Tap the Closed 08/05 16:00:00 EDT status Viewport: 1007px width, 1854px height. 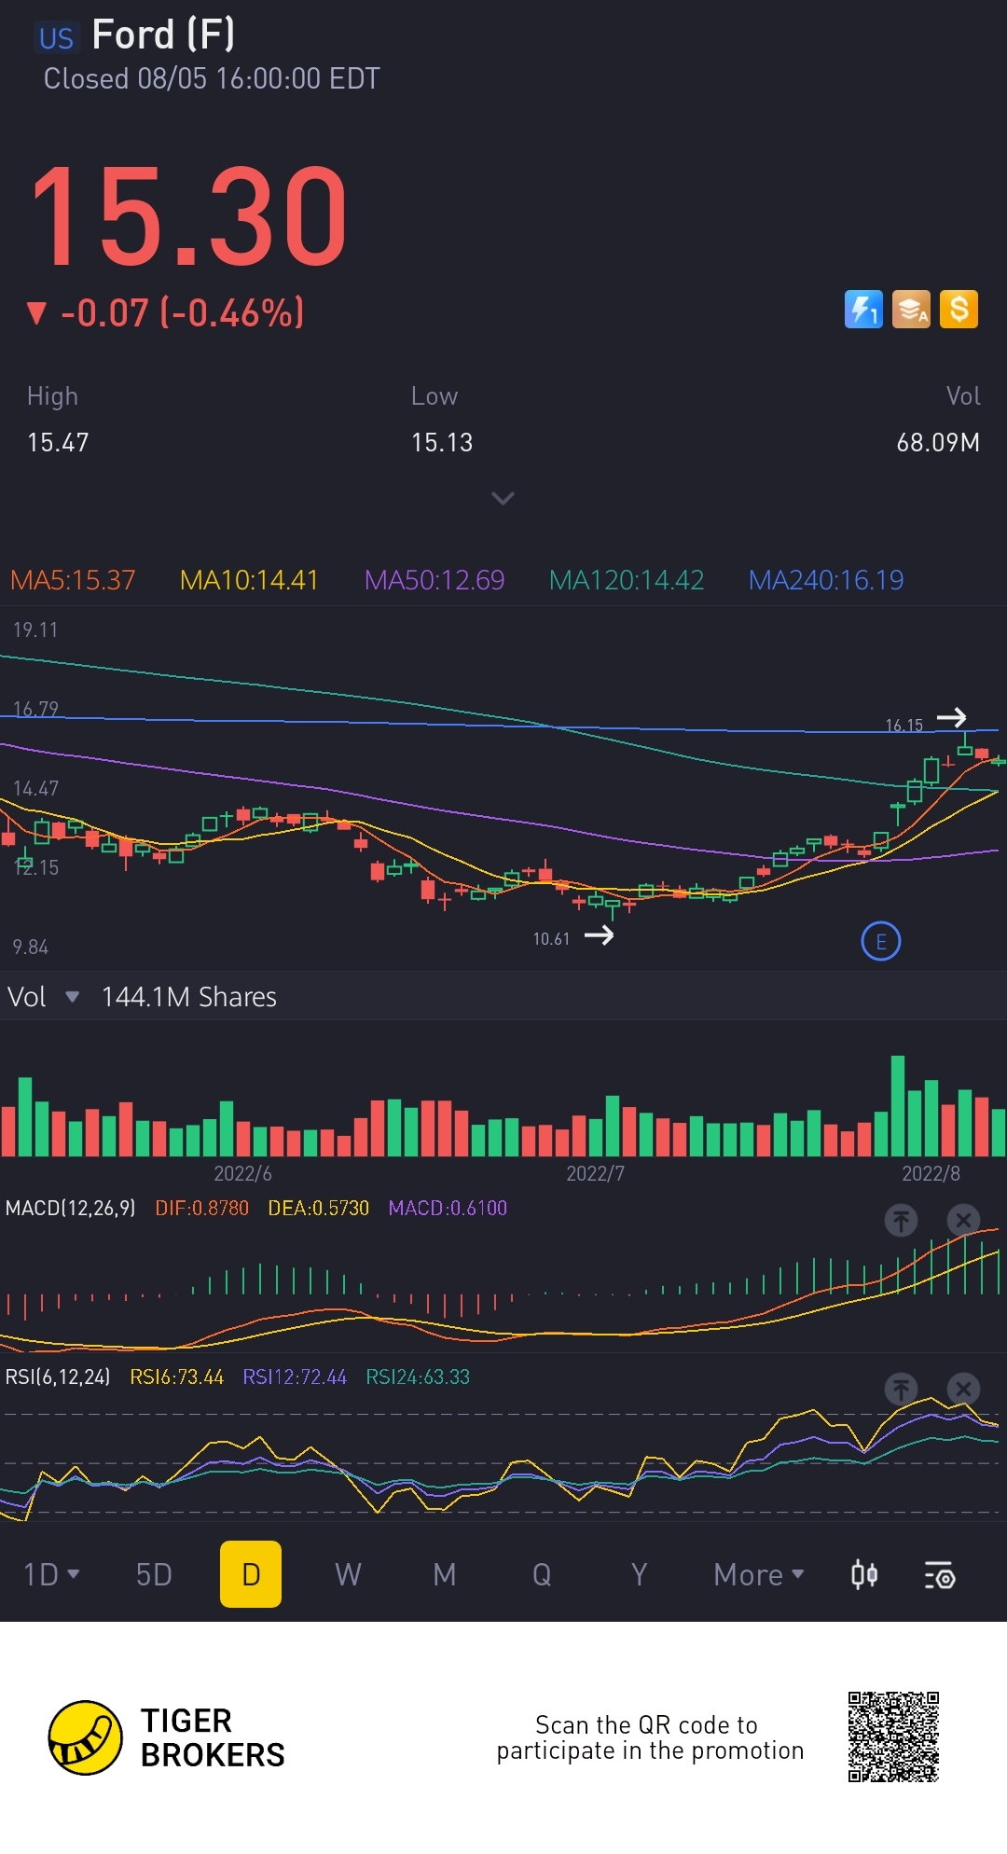coord(212,78)
